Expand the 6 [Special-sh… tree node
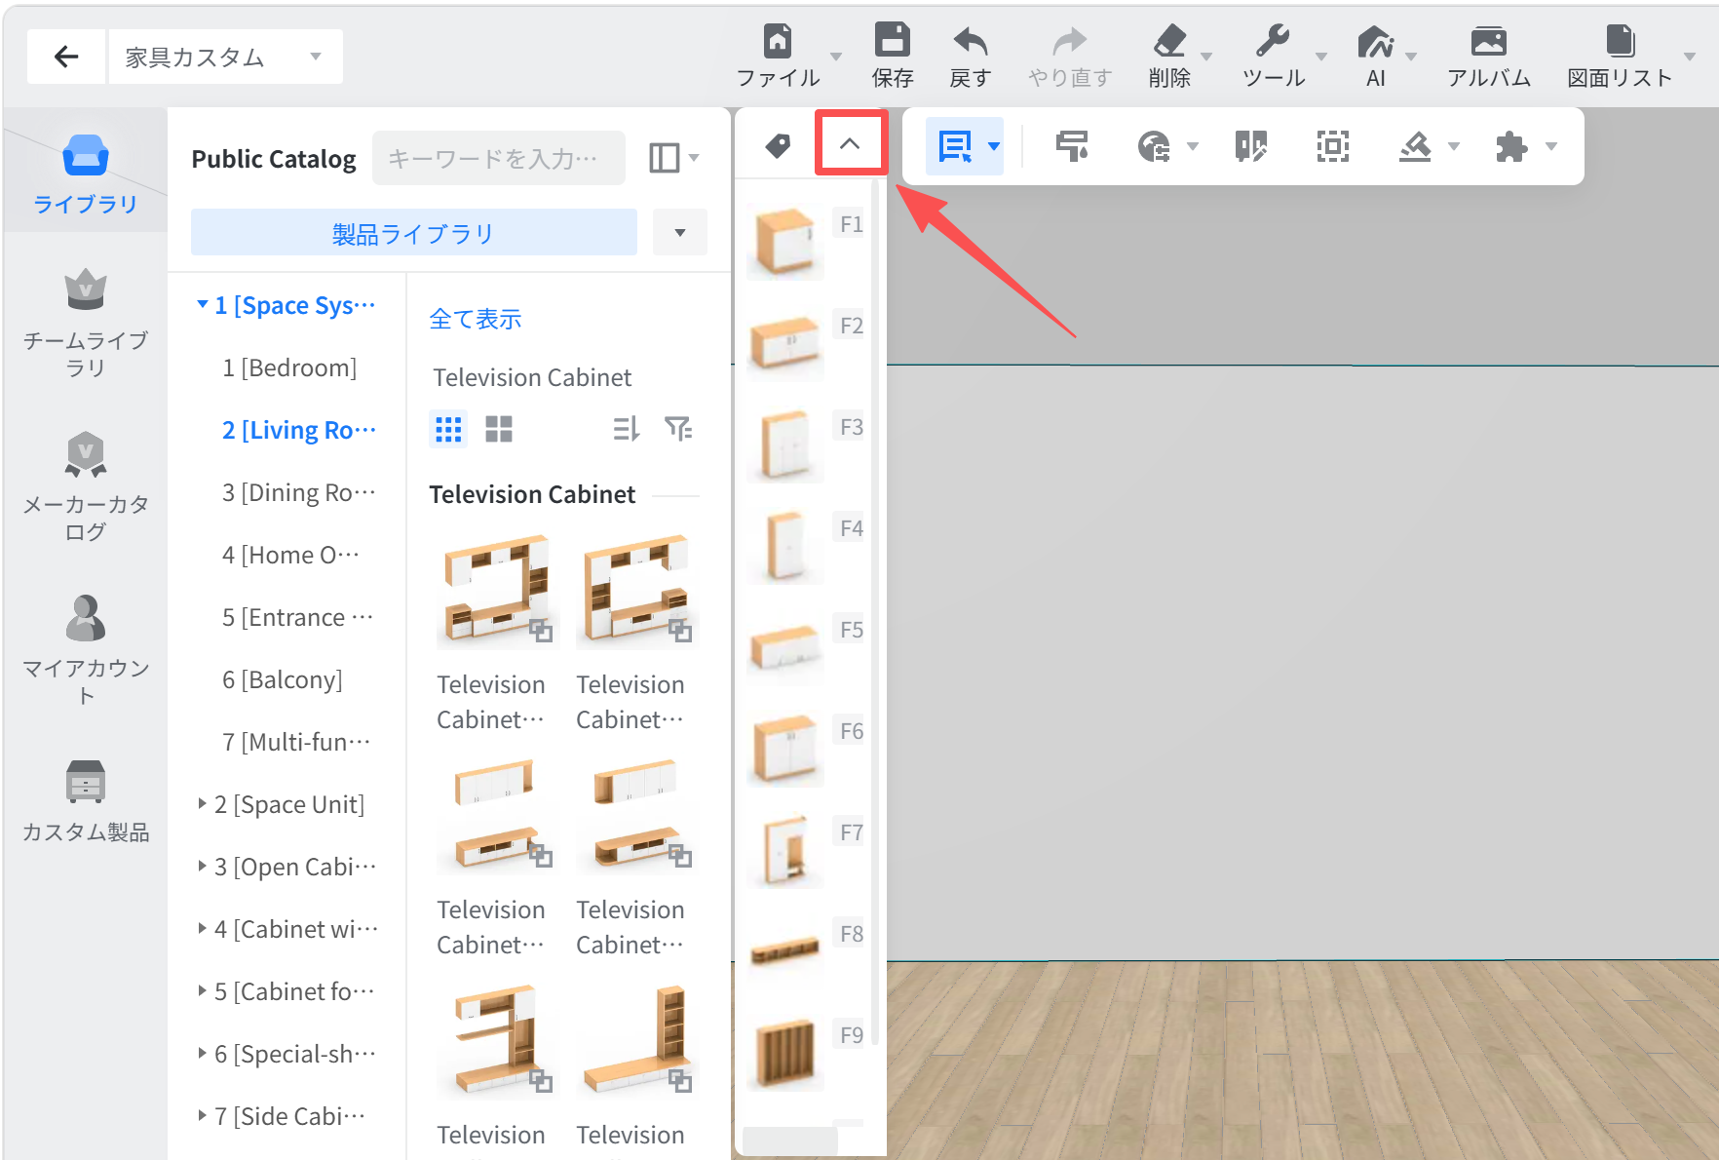This screenshot has width=1719, height=1160. (x=203, y=1053)
